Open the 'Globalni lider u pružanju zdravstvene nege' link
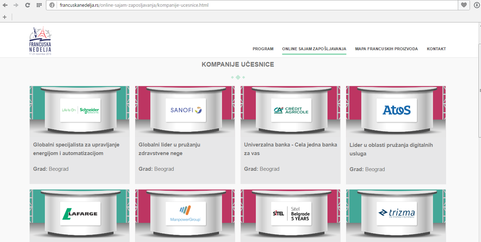This screenshot has height=242, width=481. (x=169, y=149)
